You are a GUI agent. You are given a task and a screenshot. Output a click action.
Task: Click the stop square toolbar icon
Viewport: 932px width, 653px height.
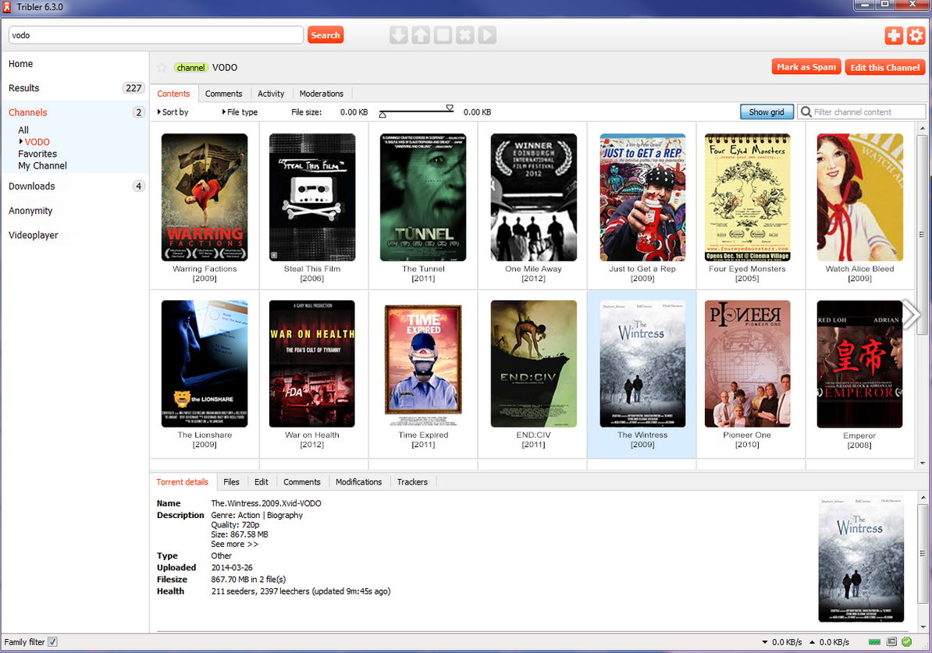443,35
